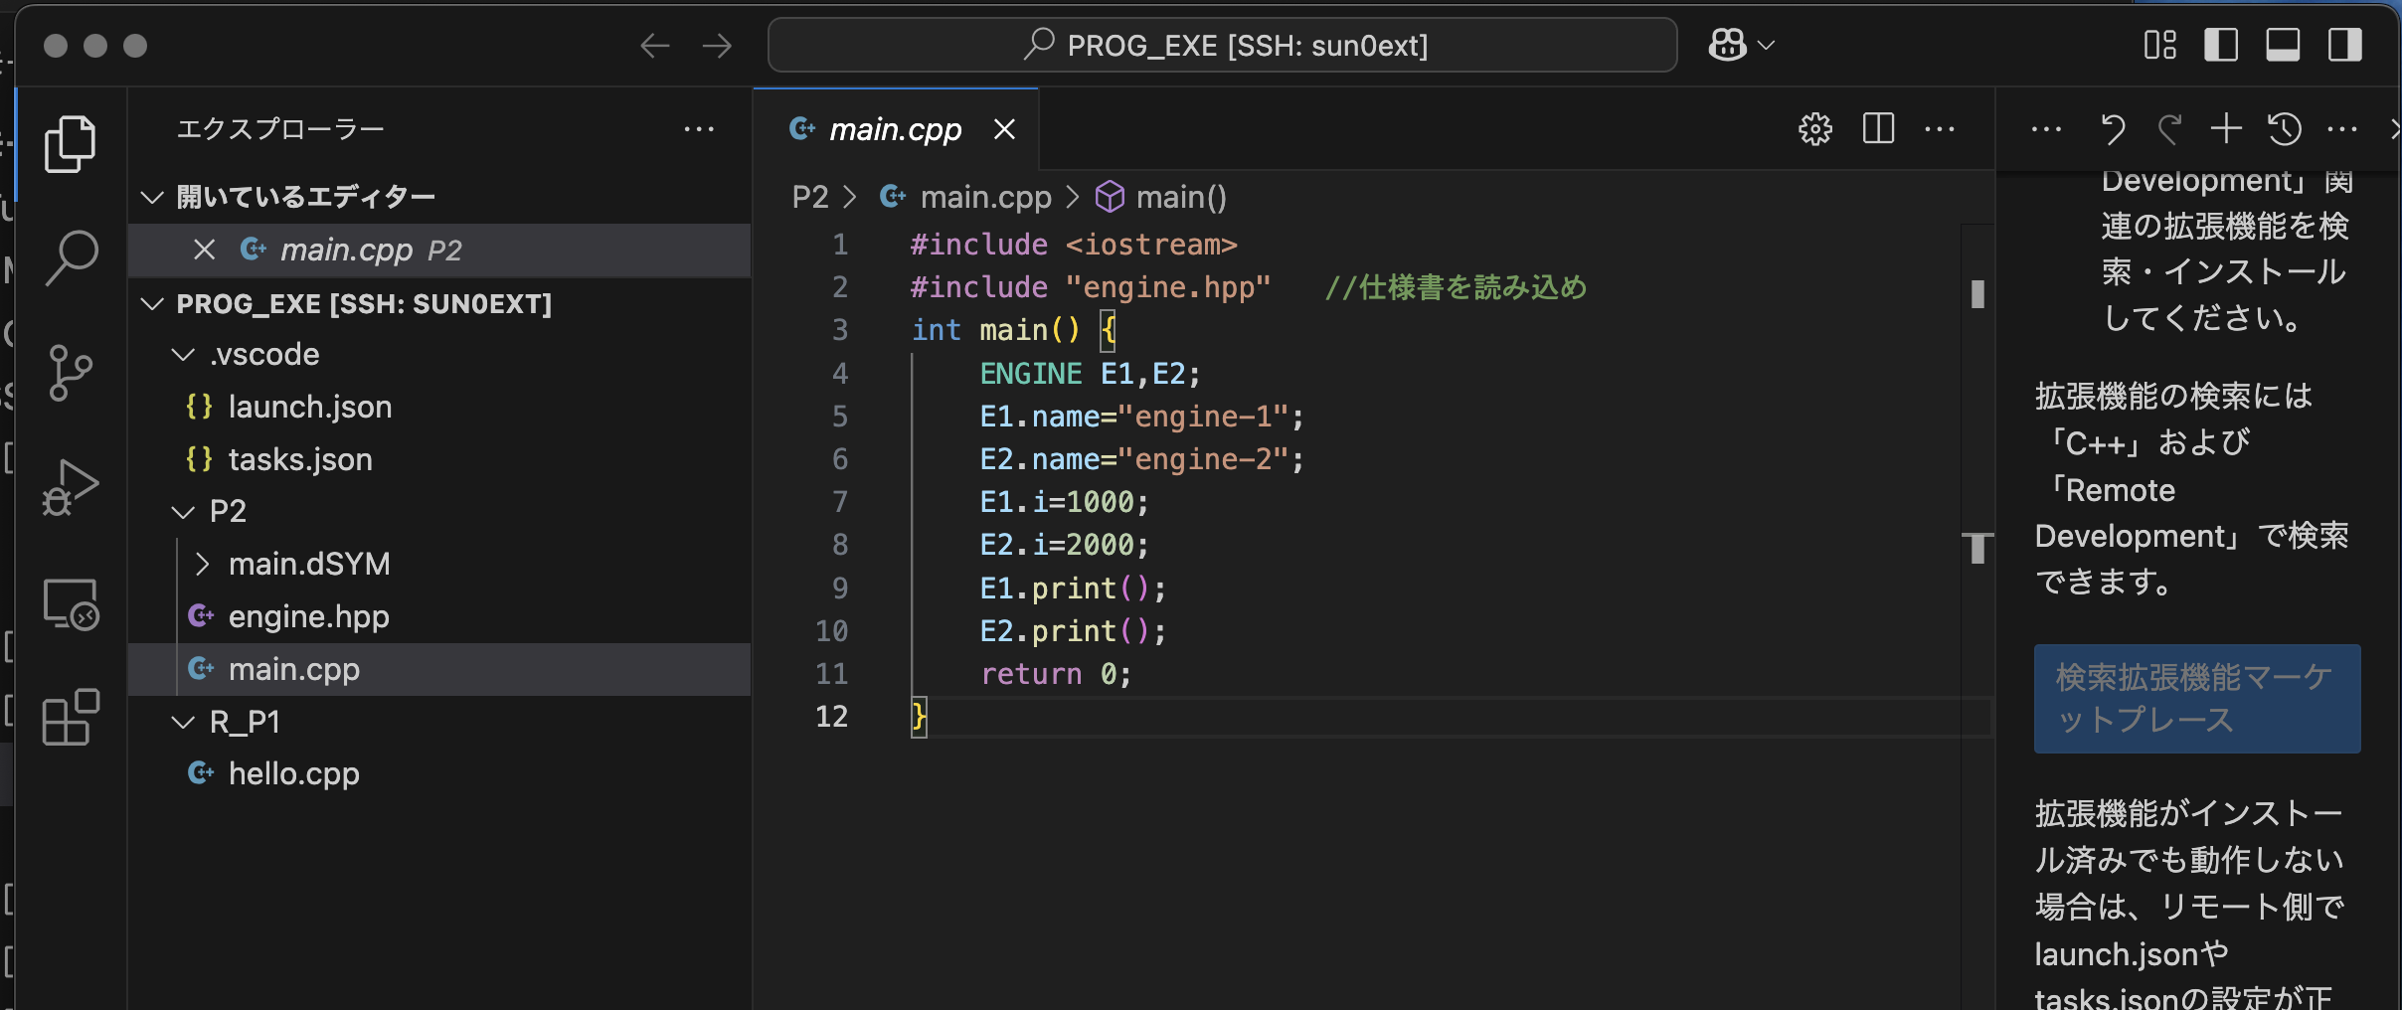
Task: Open the Source Control view
Action: (x=71, y=373)
